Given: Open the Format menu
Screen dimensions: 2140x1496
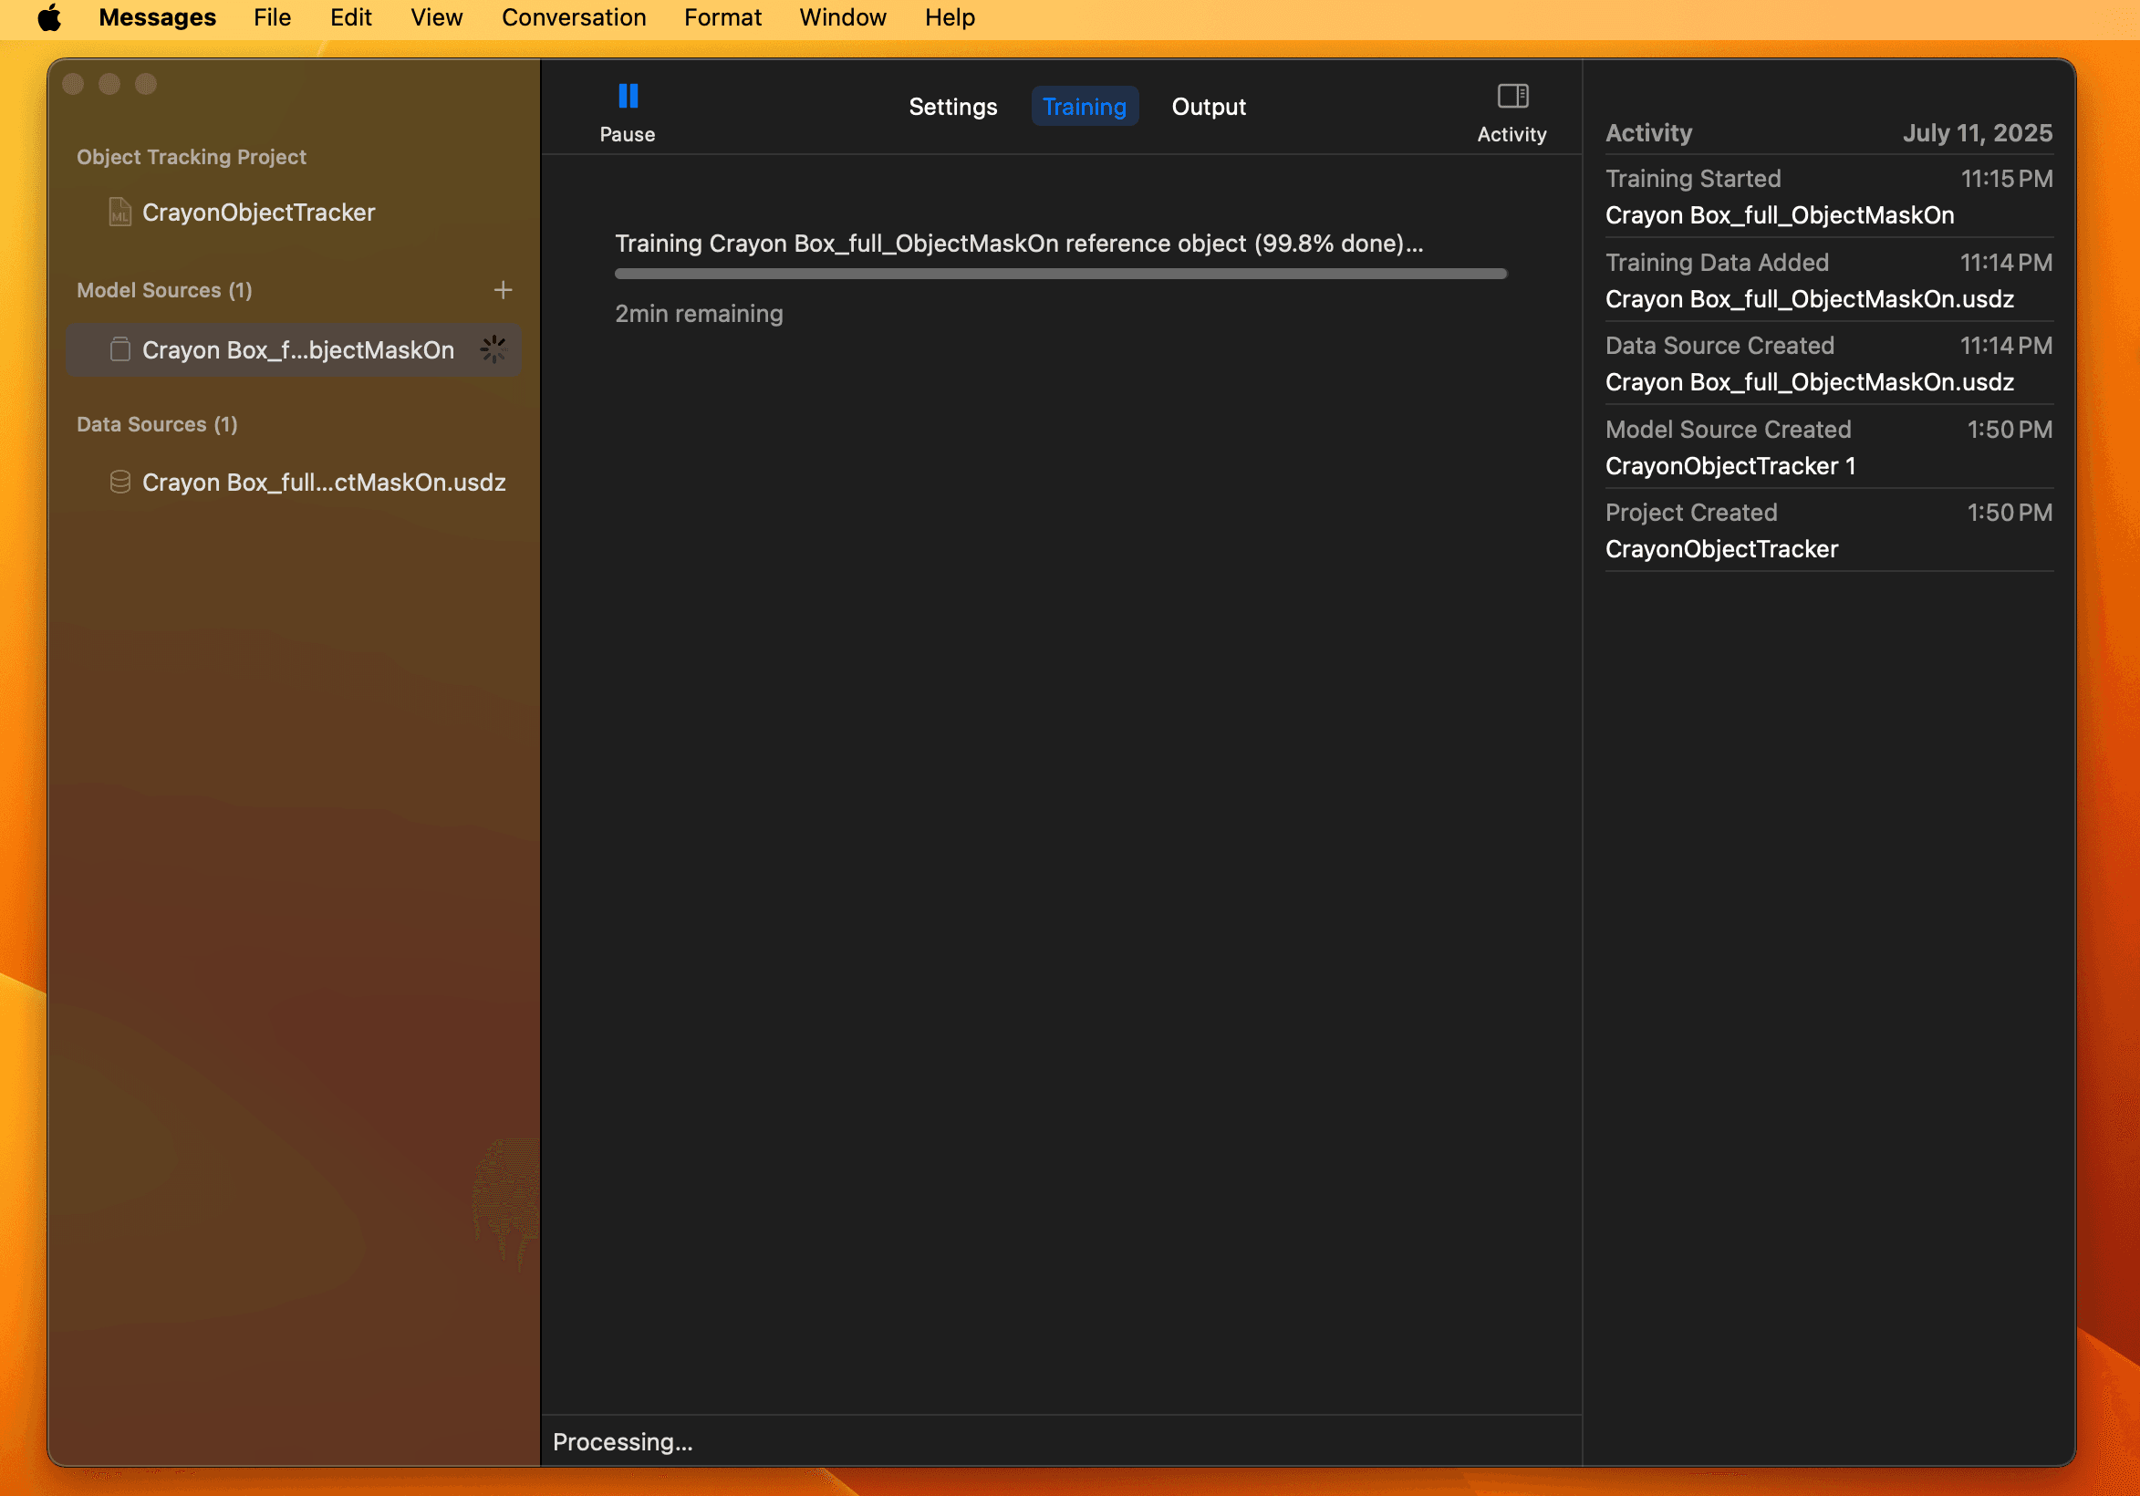Looking at the screenshot, I should [x=722, y=17].
